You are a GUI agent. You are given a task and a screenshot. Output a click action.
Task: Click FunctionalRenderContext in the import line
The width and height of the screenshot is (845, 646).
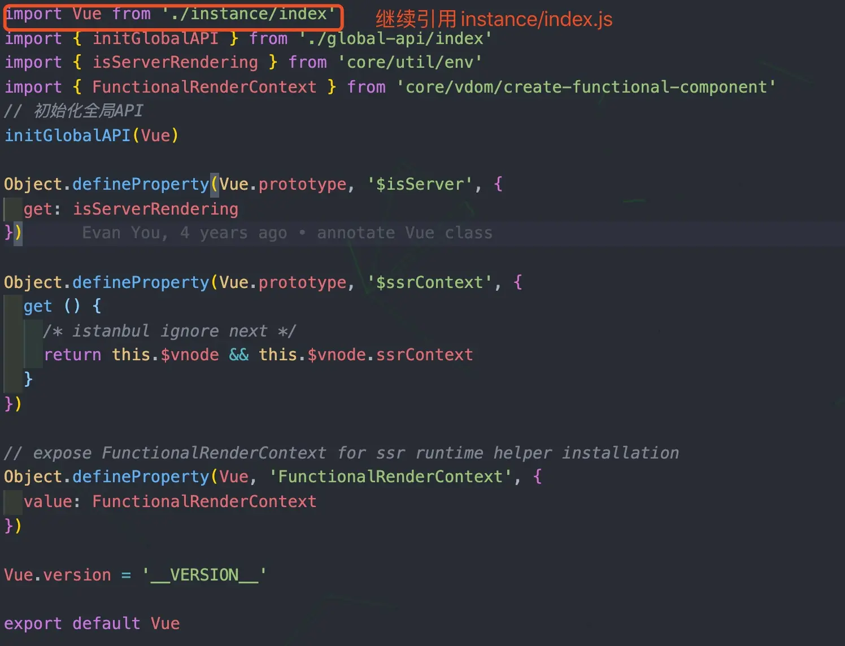point(204,87)
